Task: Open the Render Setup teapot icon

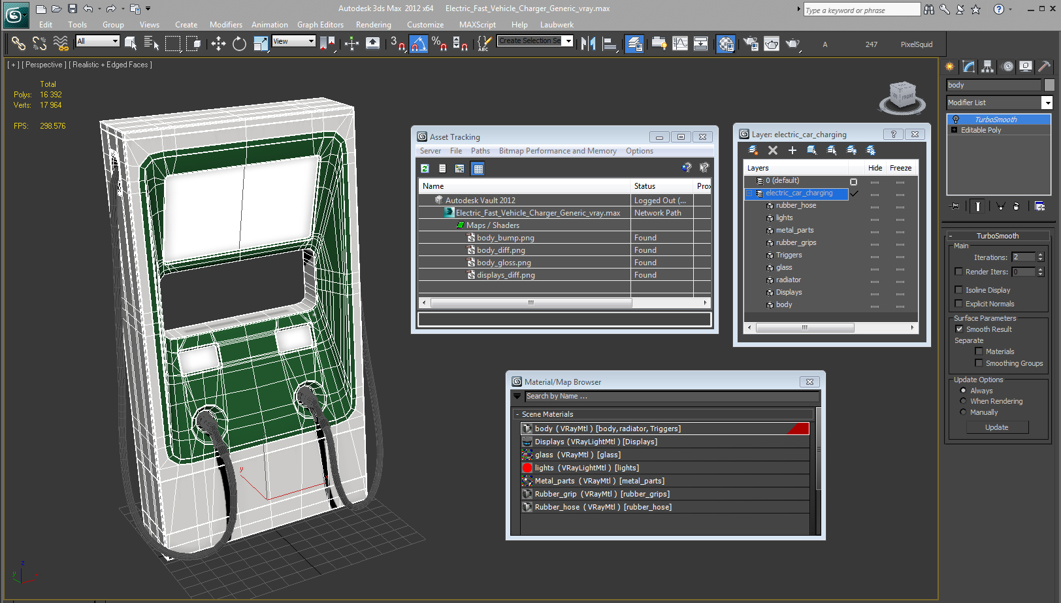Action: coord(751,44)
